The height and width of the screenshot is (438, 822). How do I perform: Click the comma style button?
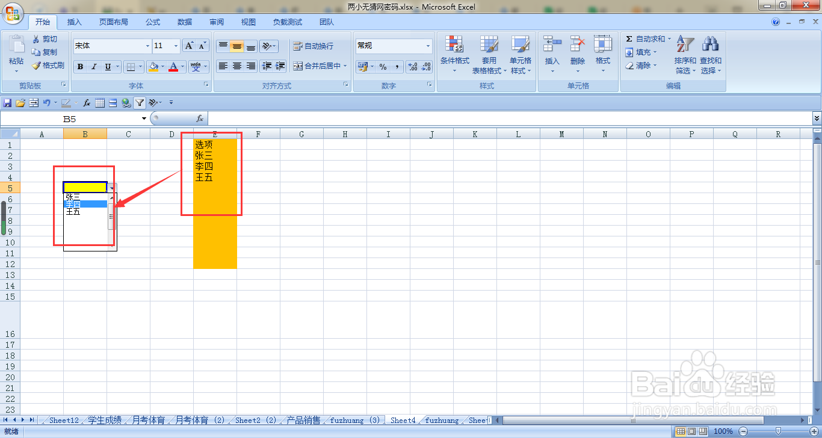pyautogui.click(x=397, y=67)
